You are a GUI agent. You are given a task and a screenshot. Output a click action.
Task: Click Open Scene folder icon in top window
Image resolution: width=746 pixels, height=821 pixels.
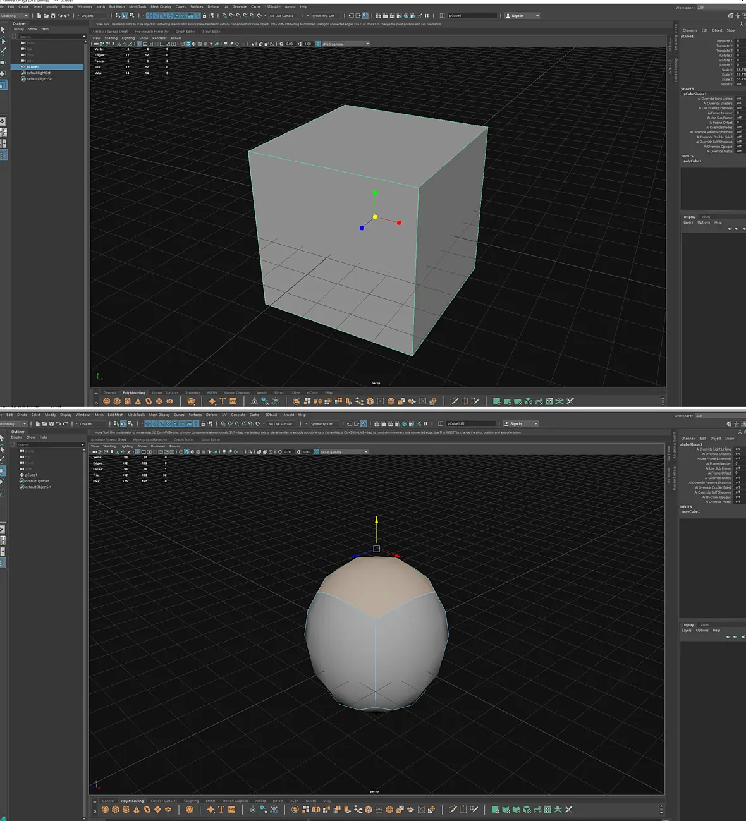pyautogui.click(x=46, y=16)
